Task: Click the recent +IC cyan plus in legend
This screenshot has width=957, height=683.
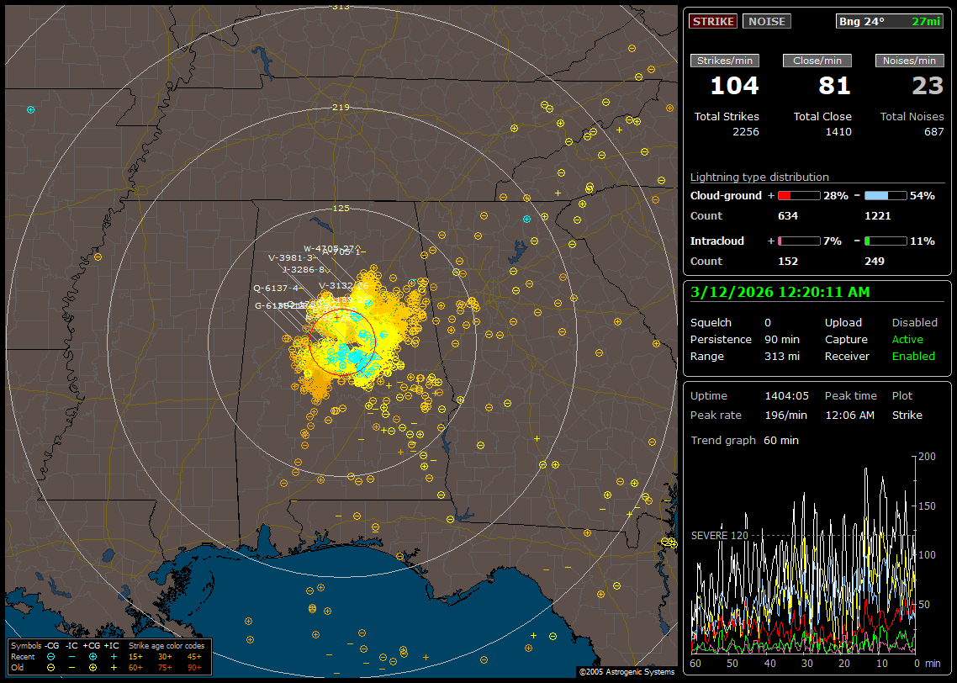Action: tap(114, 656)
